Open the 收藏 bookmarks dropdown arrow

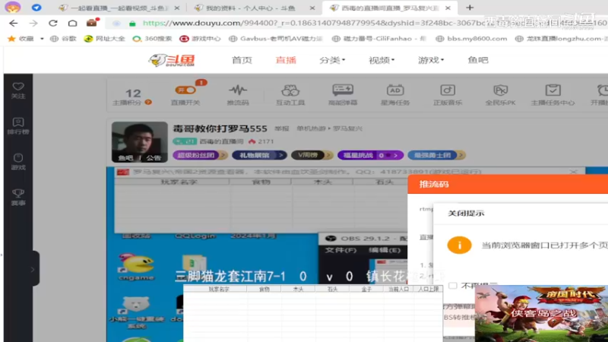coord(42,39)
